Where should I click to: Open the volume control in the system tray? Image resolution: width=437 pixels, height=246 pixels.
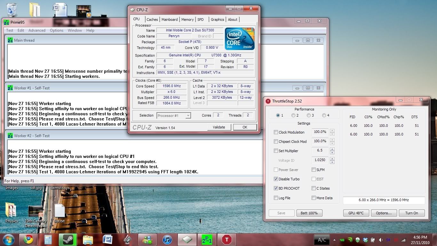tap(381, 240)
